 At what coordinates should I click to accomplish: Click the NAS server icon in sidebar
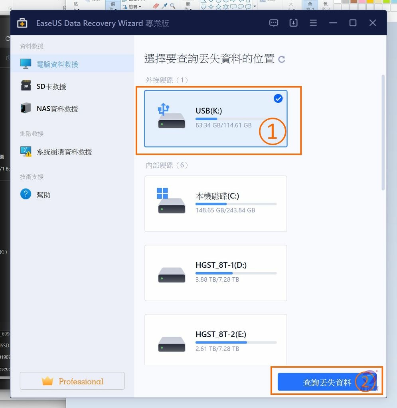[26, 108]
